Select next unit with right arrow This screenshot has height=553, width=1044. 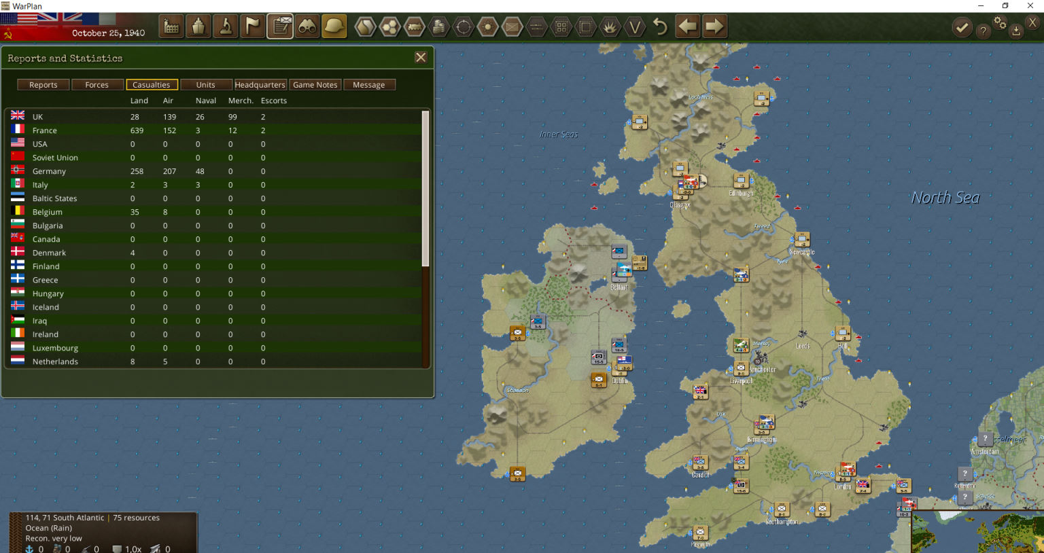tap(715, 27)
